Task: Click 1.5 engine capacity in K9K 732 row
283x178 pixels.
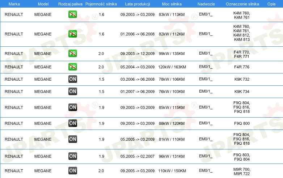Action: point(101,79)
